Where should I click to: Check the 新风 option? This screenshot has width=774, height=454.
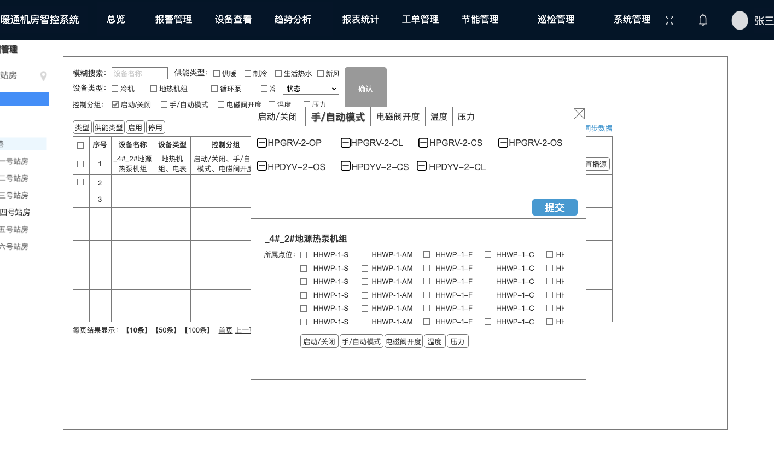pos(321,73)
